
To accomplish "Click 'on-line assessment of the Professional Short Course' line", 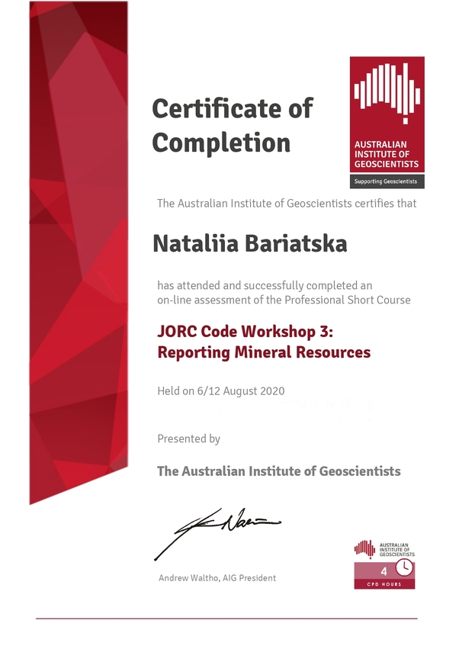I will [x=284, y=300].
